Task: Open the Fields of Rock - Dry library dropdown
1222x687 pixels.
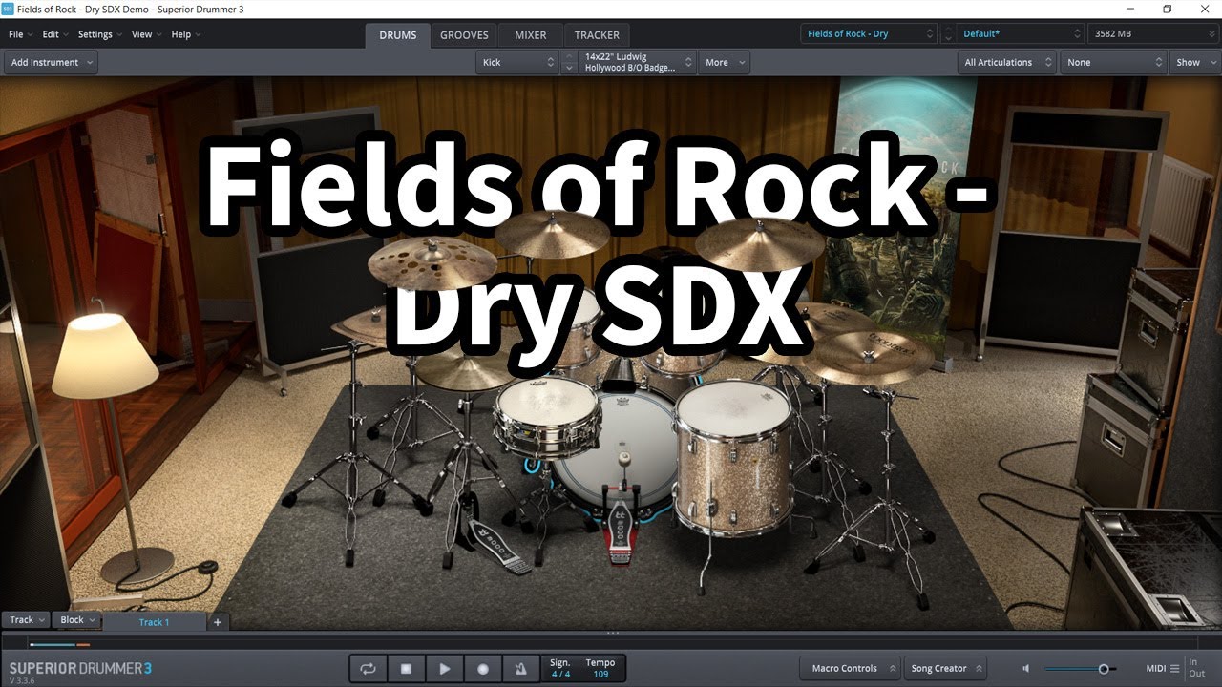Action: [x=869, y=34]
